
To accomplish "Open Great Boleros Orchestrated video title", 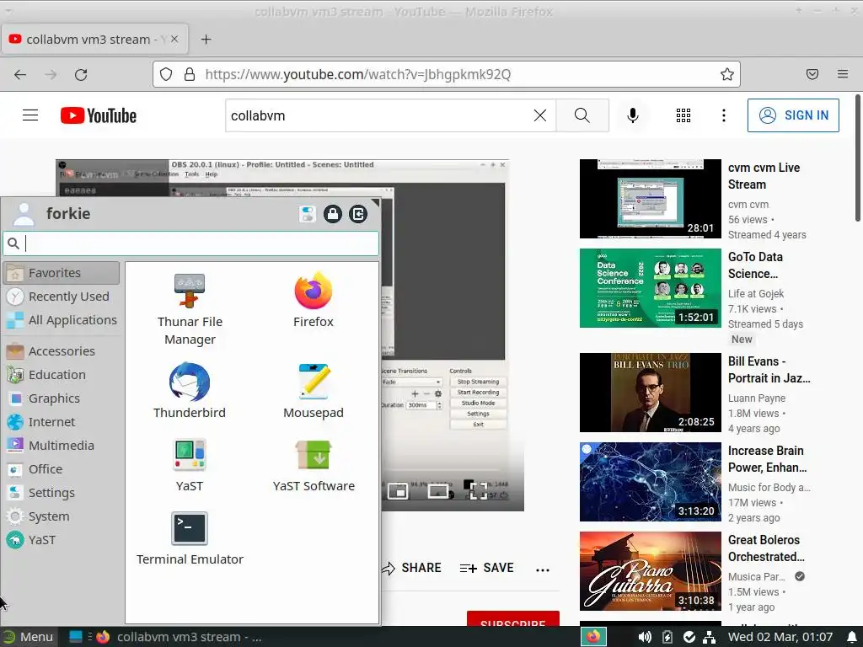I will coord(766,548).
